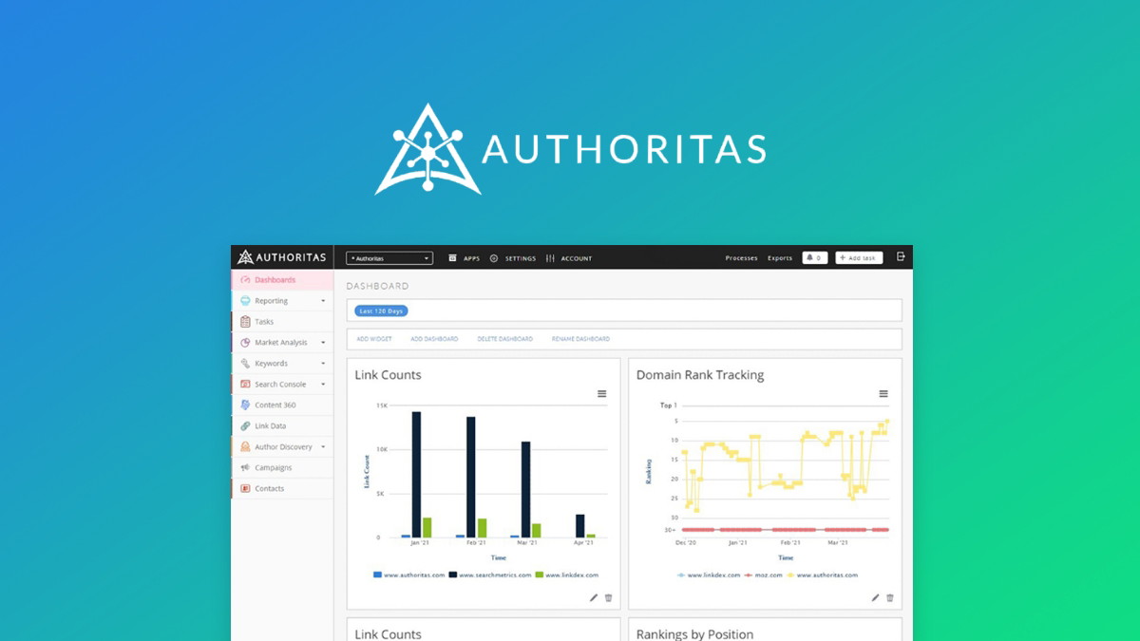
Task: Toggle www.linkdex.com series in Link Counts legend
Action: (x=567, y=575)
